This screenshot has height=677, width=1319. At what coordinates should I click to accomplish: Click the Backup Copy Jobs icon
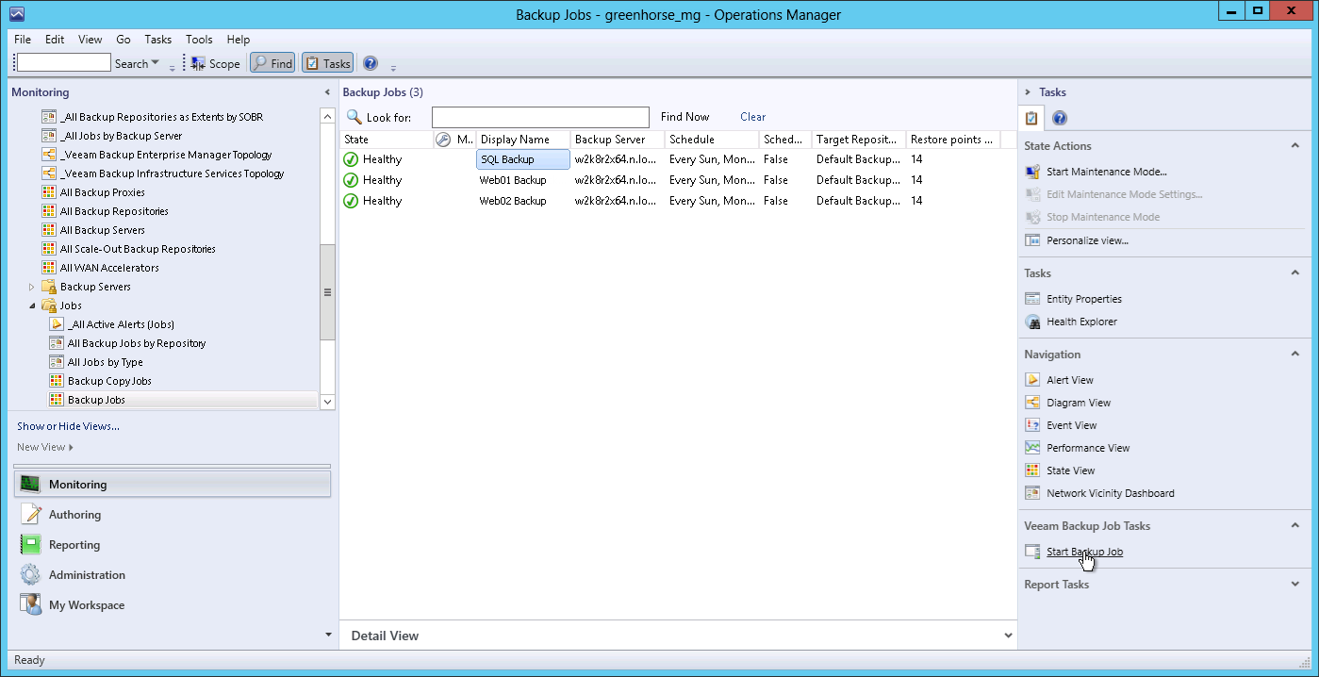click(x=57, y=381)
